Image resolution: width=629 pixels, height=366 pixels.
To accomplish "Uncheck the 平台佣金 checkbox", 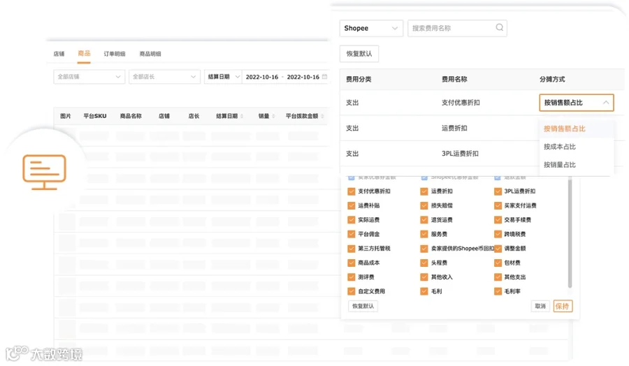I will 352,234.
